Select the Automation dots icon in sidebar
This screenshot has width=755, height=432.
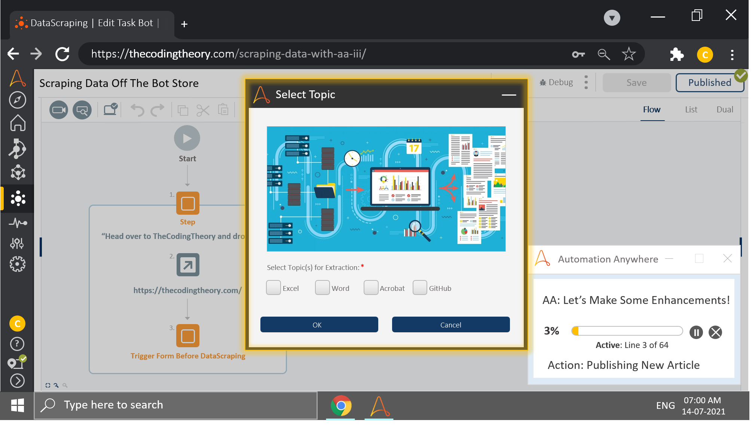[18, 199]
